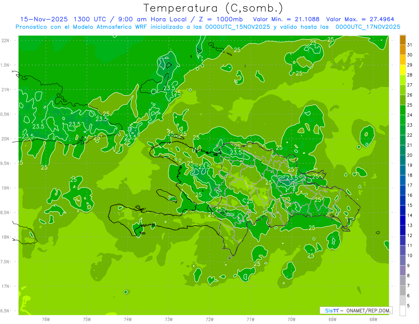Click the '21N' latitude axis label
419x324 pixels.
(6, 89)
